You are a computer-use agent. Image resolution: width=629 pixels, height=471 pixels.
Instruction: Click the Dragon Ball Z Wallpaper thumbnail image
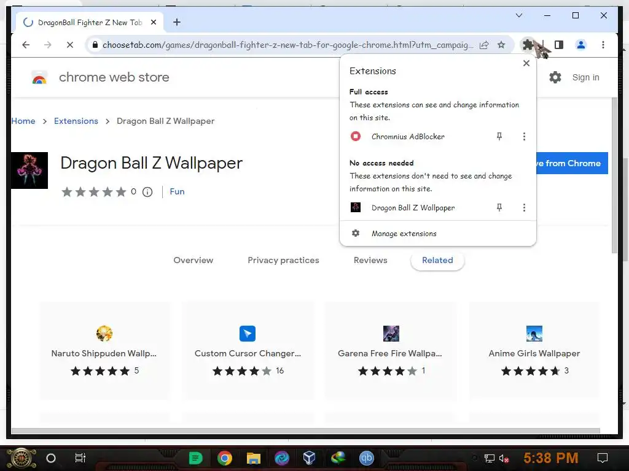[x=29, y=170]
